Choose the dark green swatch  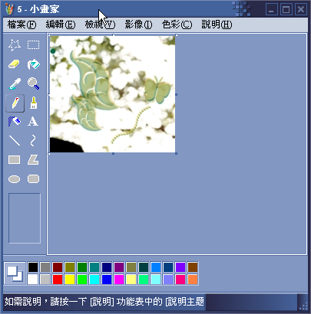pyautogui.click(x=82, y=267)
